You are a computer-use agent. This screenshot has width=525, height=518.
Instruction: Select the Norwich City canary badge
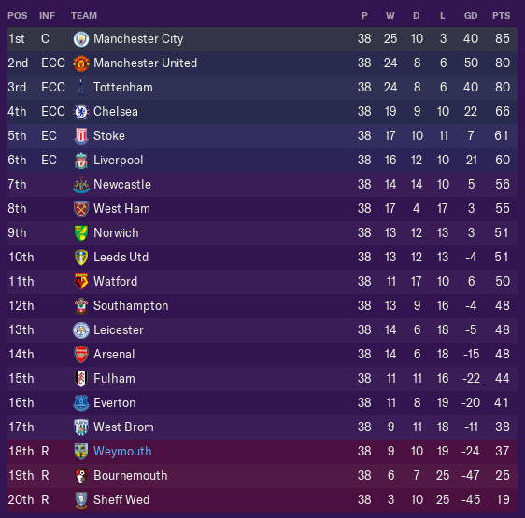coord(81,233)
